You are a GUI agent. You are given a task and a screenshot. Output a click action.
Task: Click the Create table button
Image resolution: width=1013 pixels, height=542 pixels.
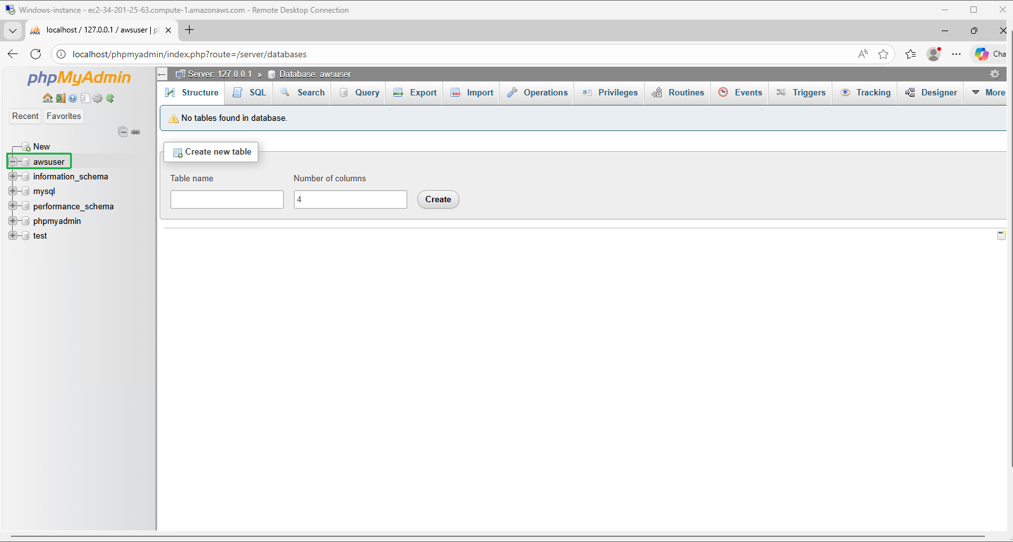point(438,199)
